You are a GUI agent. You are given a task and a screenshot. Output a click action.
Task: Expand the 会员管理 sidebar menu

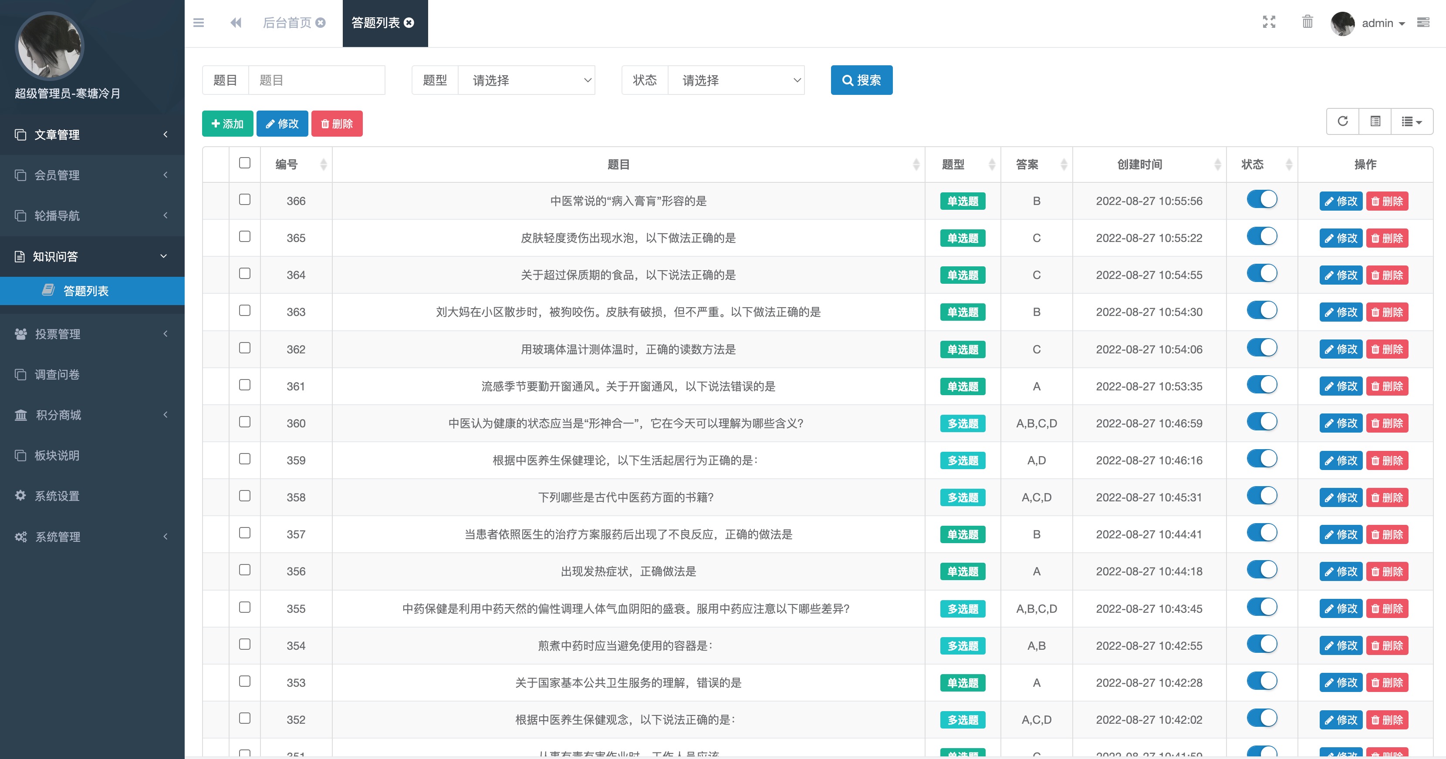tap(92, 175)
